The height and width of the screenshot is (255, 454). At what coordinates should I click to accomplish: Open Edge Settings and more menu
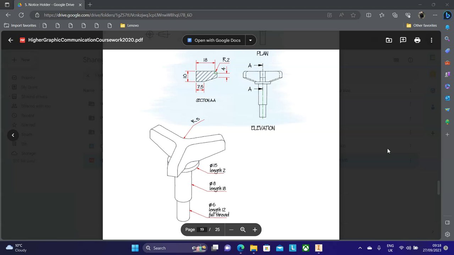(435, 15)
